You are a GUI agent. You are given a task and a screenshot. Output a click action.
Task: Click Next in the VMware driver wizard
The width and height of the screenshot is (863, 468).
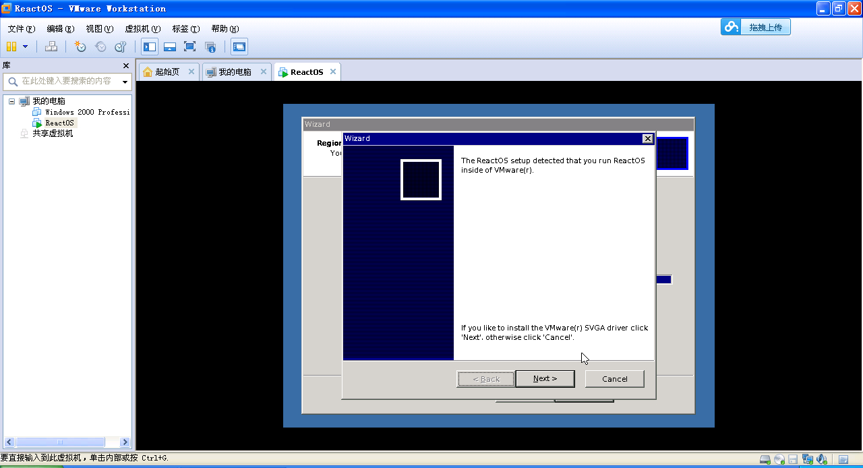(x=545, y=378)
